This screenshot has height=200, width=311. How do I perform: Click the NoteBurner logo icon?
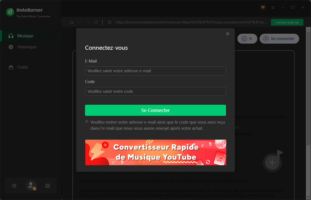10,12
